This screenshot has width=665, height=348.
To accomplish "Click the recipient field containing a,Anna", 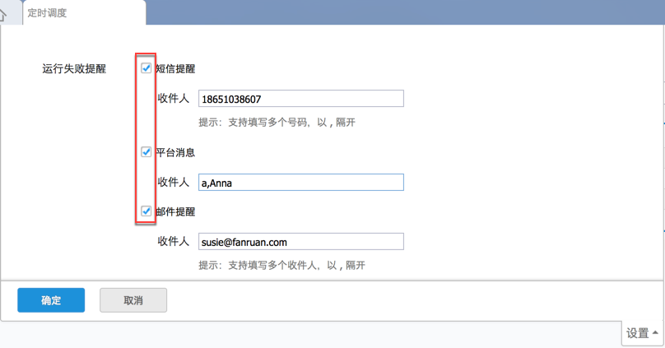I will 300,183.
